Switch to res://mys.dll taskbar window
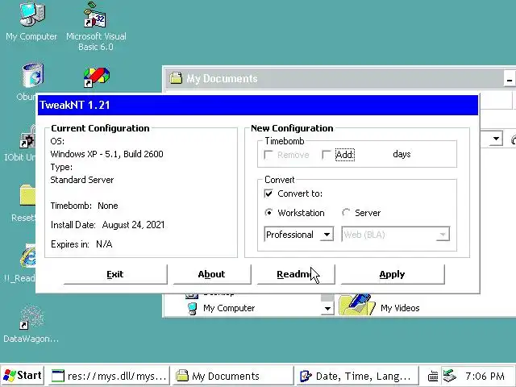The width and height of the screenshot is (516, 387). tap(109, 376)
